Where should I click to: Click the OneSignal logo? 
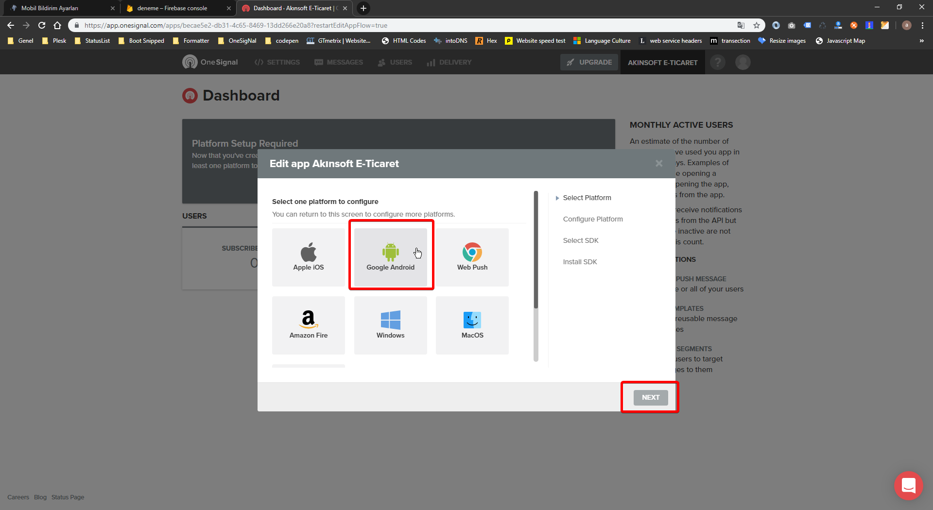point(210,62)
